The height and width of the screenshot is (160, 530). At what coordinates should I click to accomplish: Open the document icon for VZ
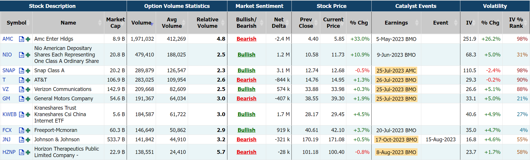(x=21, y=89)
